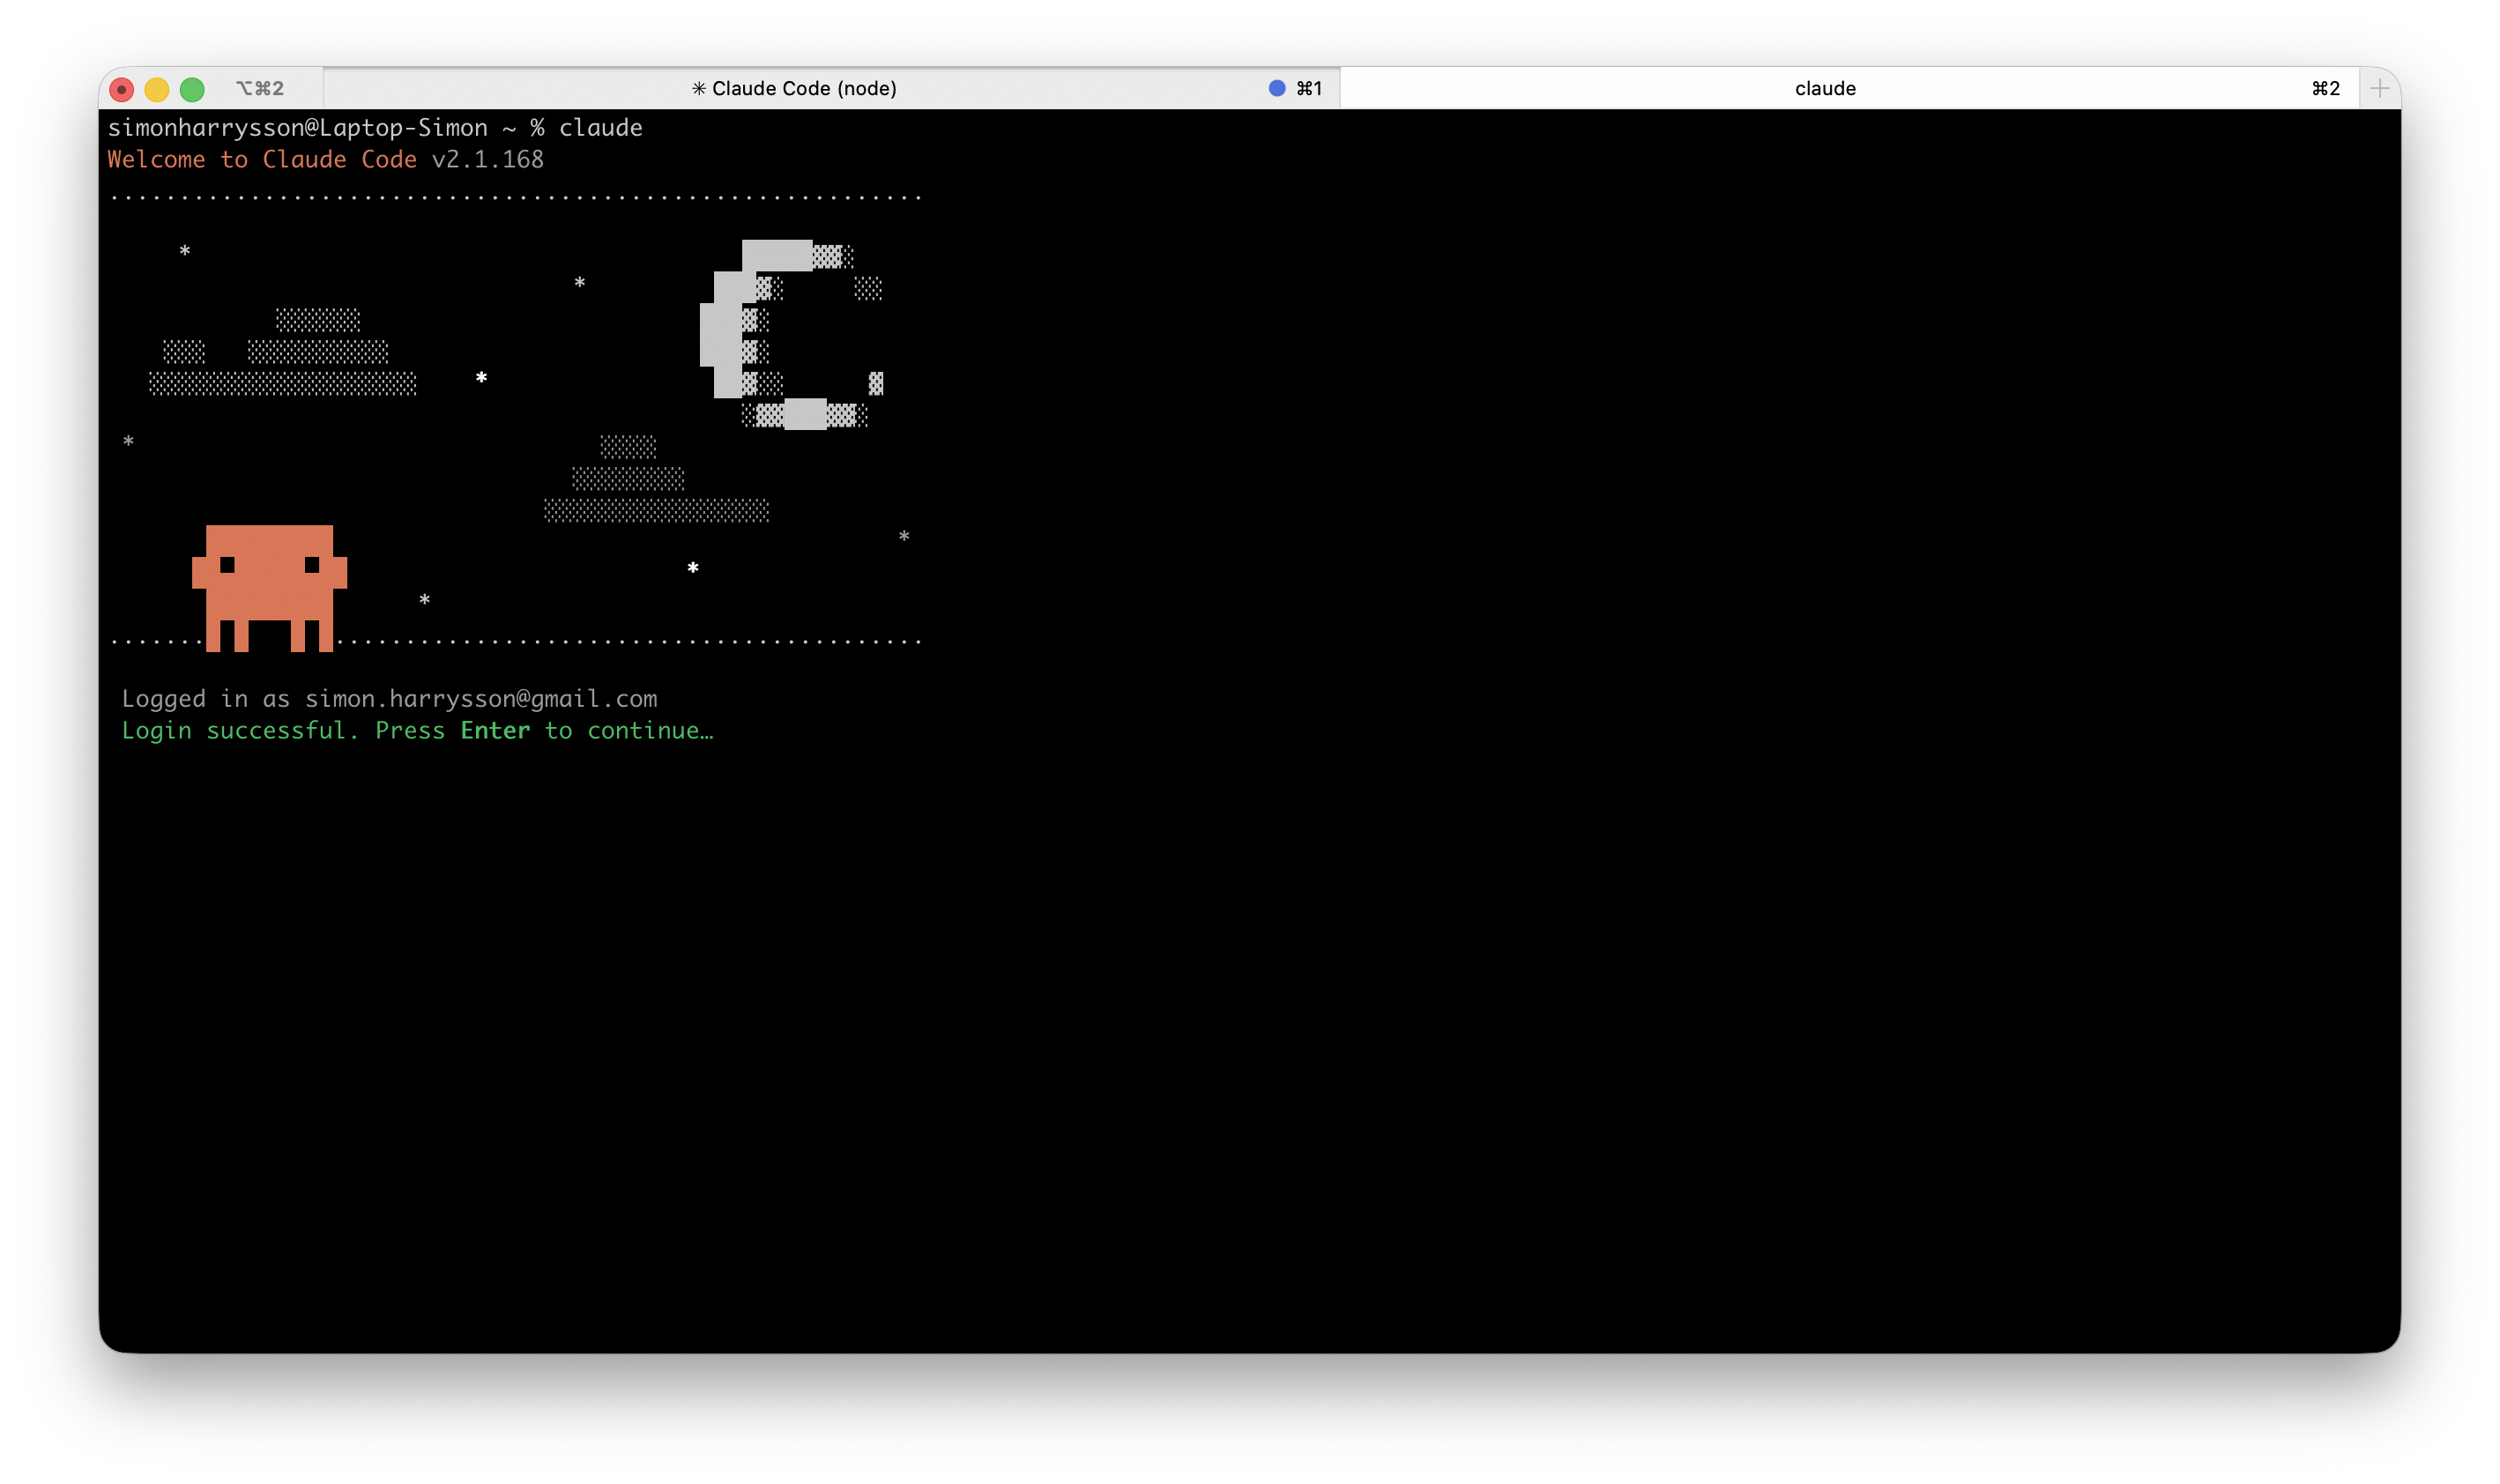2500x1484 pixels.
Task: Click the ⌥⌘2 window shortcut label
Action: [260, 88]
